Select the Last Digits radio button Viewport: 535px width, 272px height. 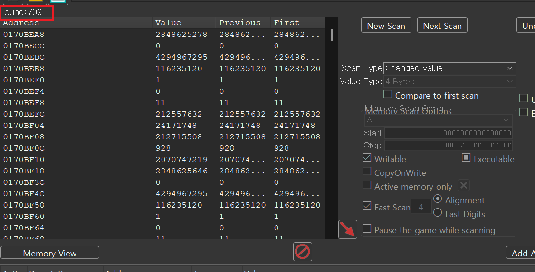438,213
